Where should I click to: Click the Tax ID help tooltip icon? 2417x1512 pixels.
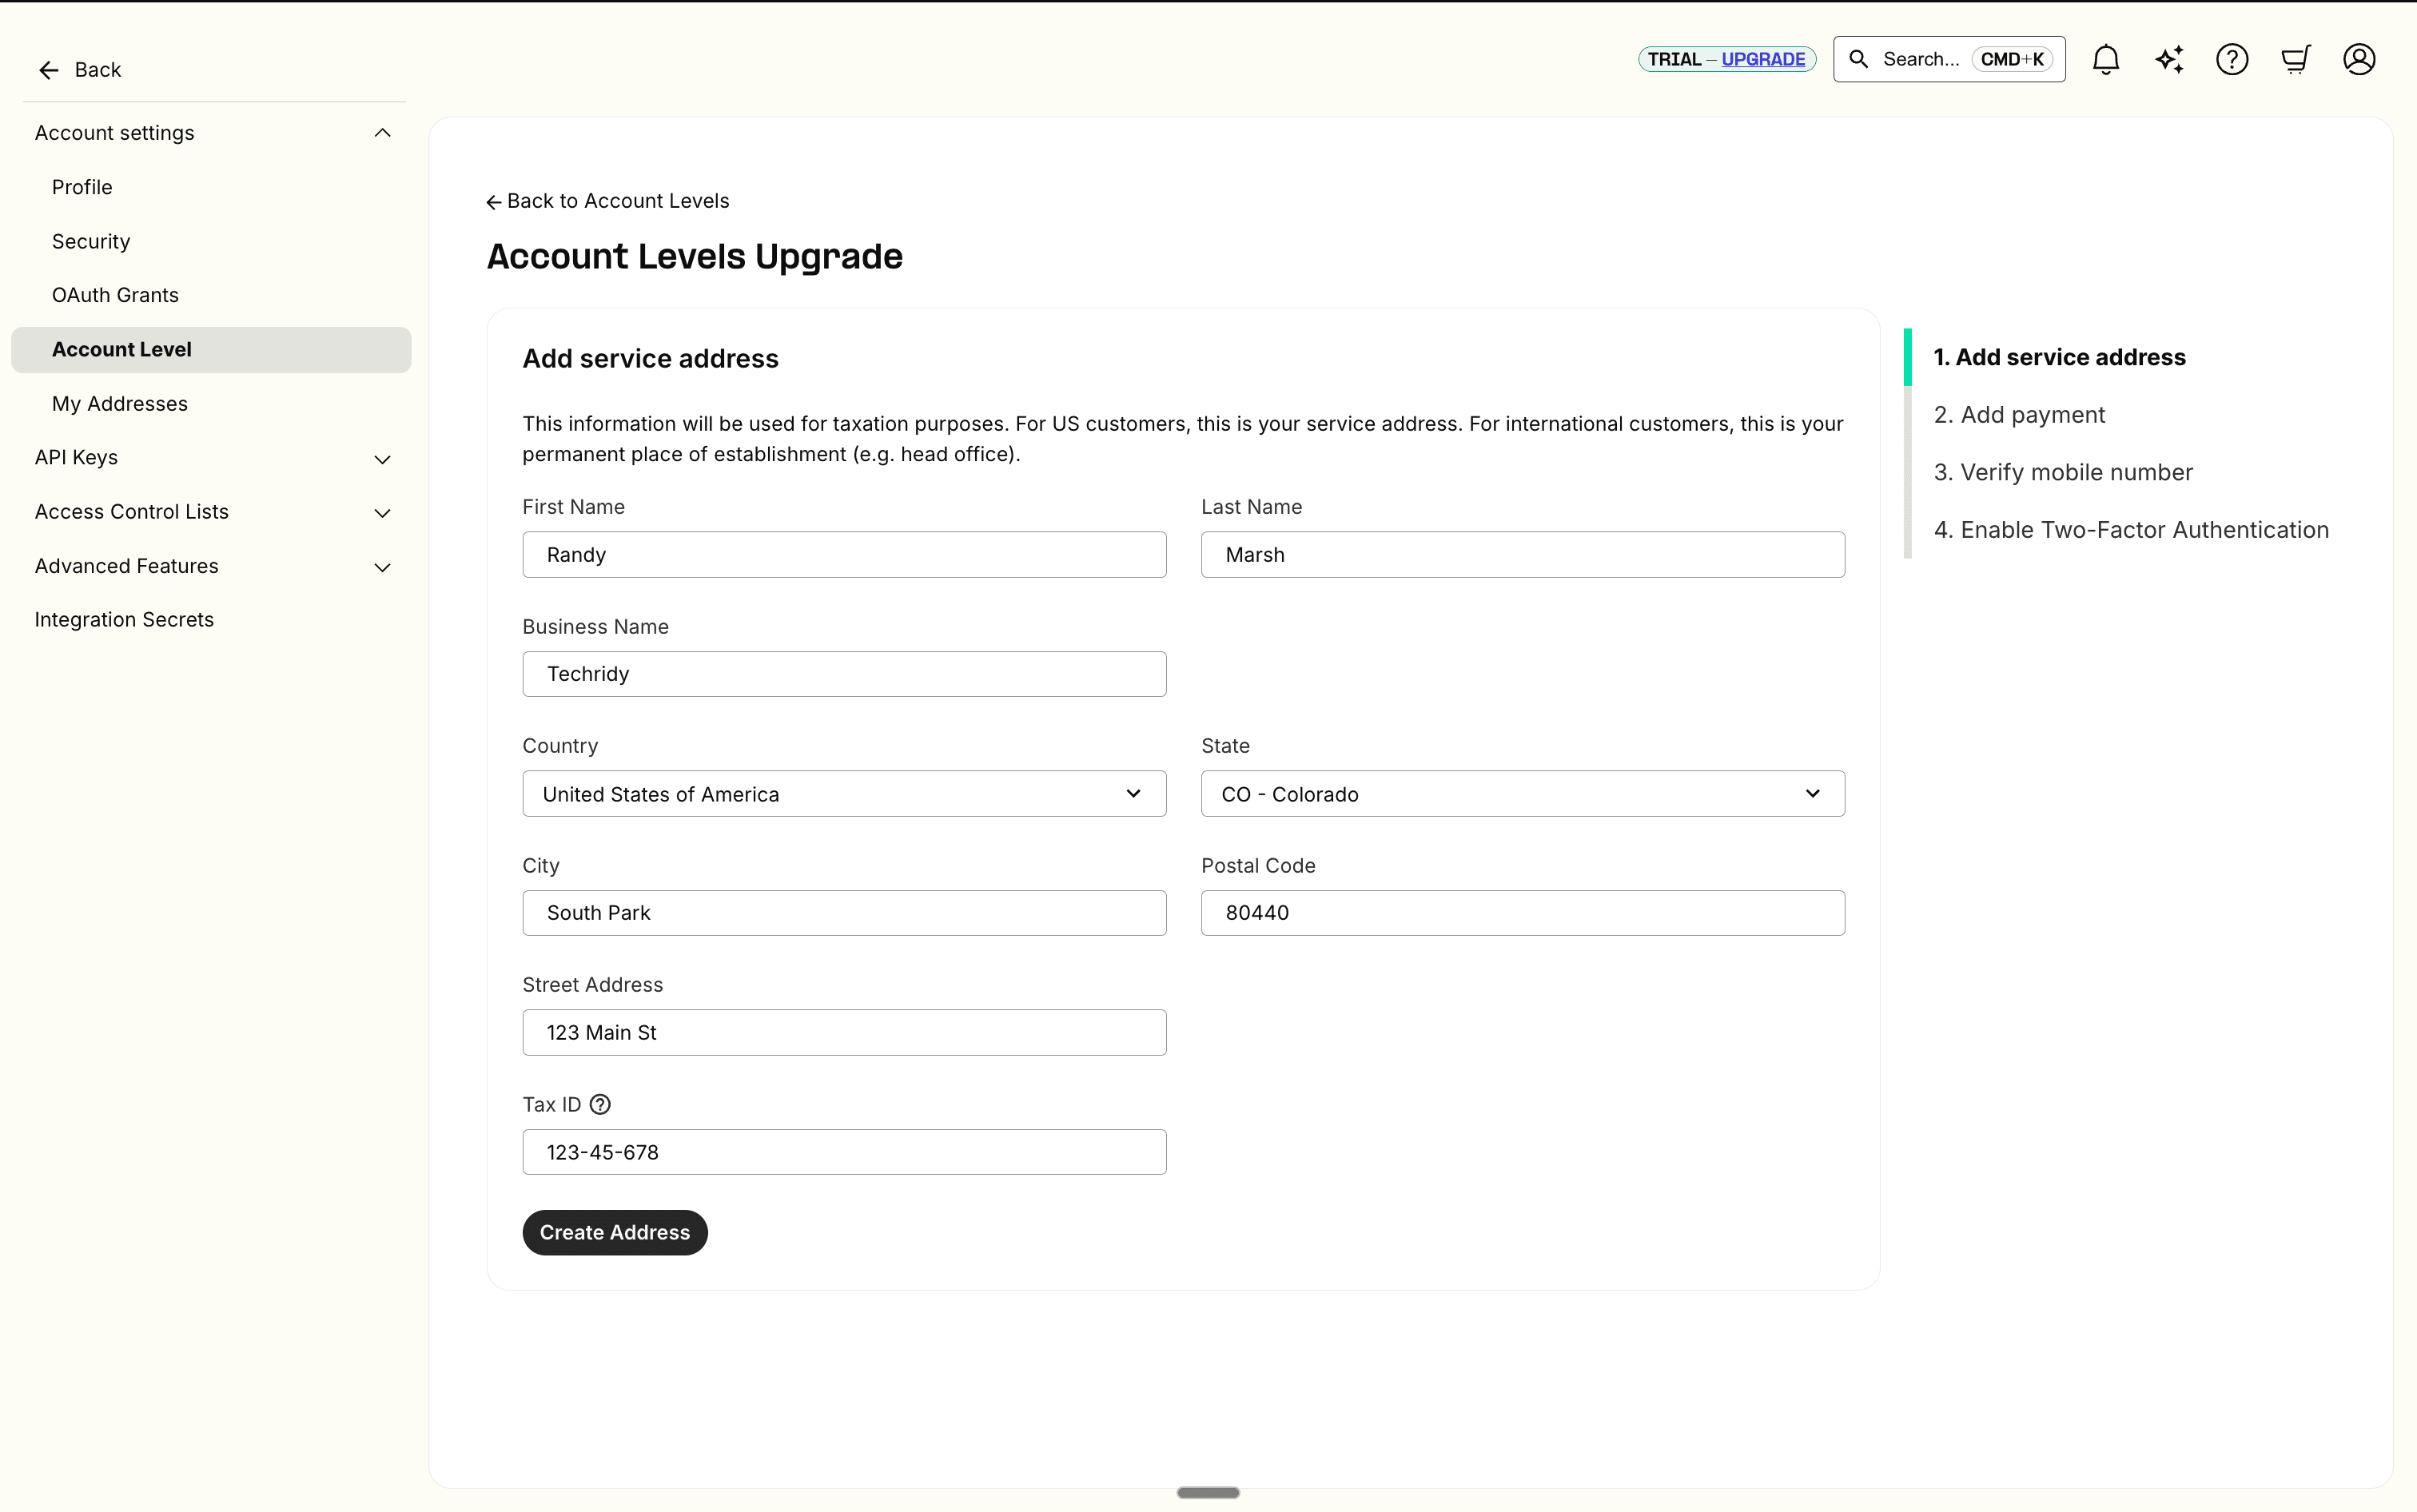[x=600, y=1104]
